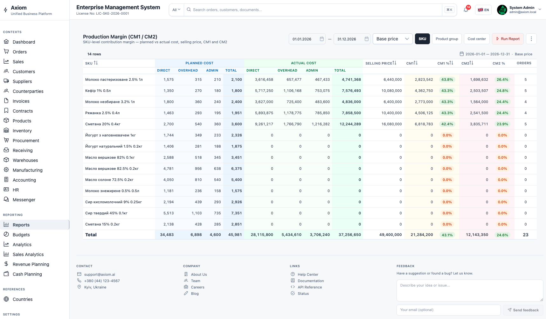Image resolution: width=546 pixels, height=319 pixels.
Task: Open Manufacturing in the sidebar
Action: [28, 170]
